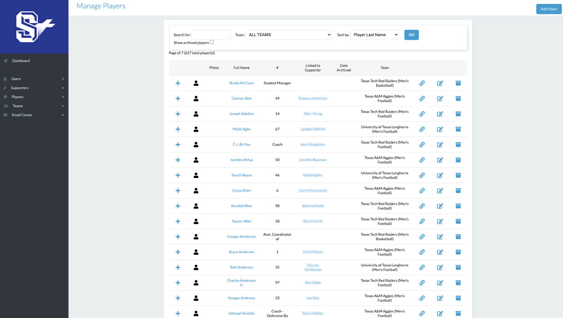This screenshot has width=563, height=318.
Task: Open the Teams sidebar menu
Action: (x=34, y=106)
